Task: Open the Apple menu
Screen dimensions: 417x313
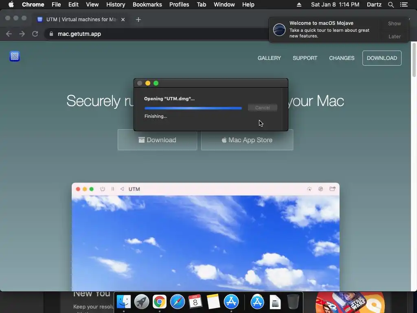Action: (11, 4)
